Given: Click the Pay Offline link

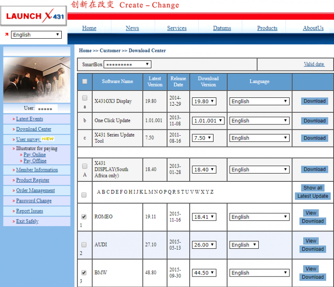Looking at the screenshot, I should point(35,161).
